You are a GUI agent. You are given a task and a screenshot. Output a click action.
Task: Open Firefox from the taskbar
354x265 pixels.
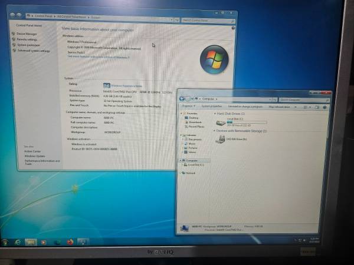70,241
